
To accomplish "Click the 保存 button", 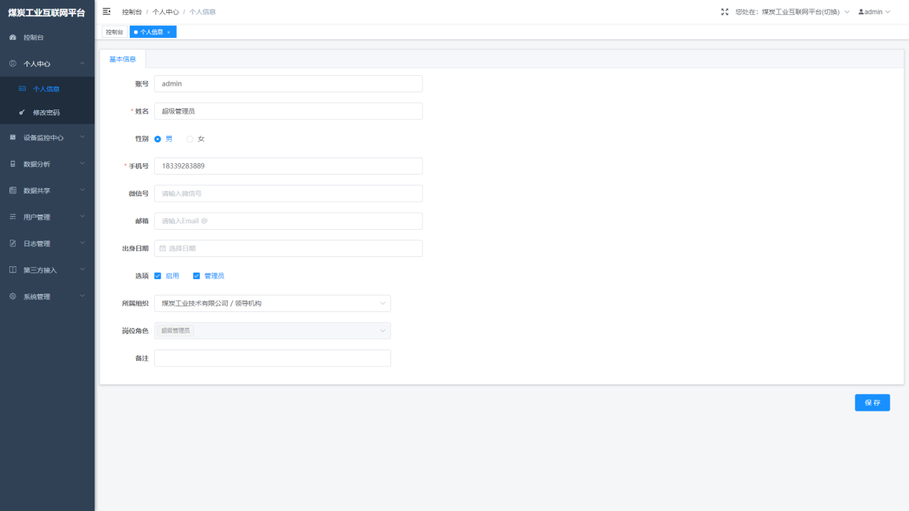I will 872,403.
